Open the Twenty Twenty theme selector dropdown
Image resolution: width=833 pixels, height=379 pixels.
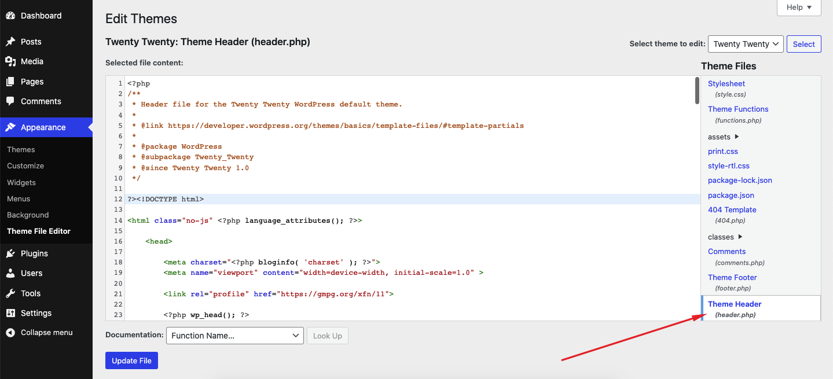[x=746, y=43]
